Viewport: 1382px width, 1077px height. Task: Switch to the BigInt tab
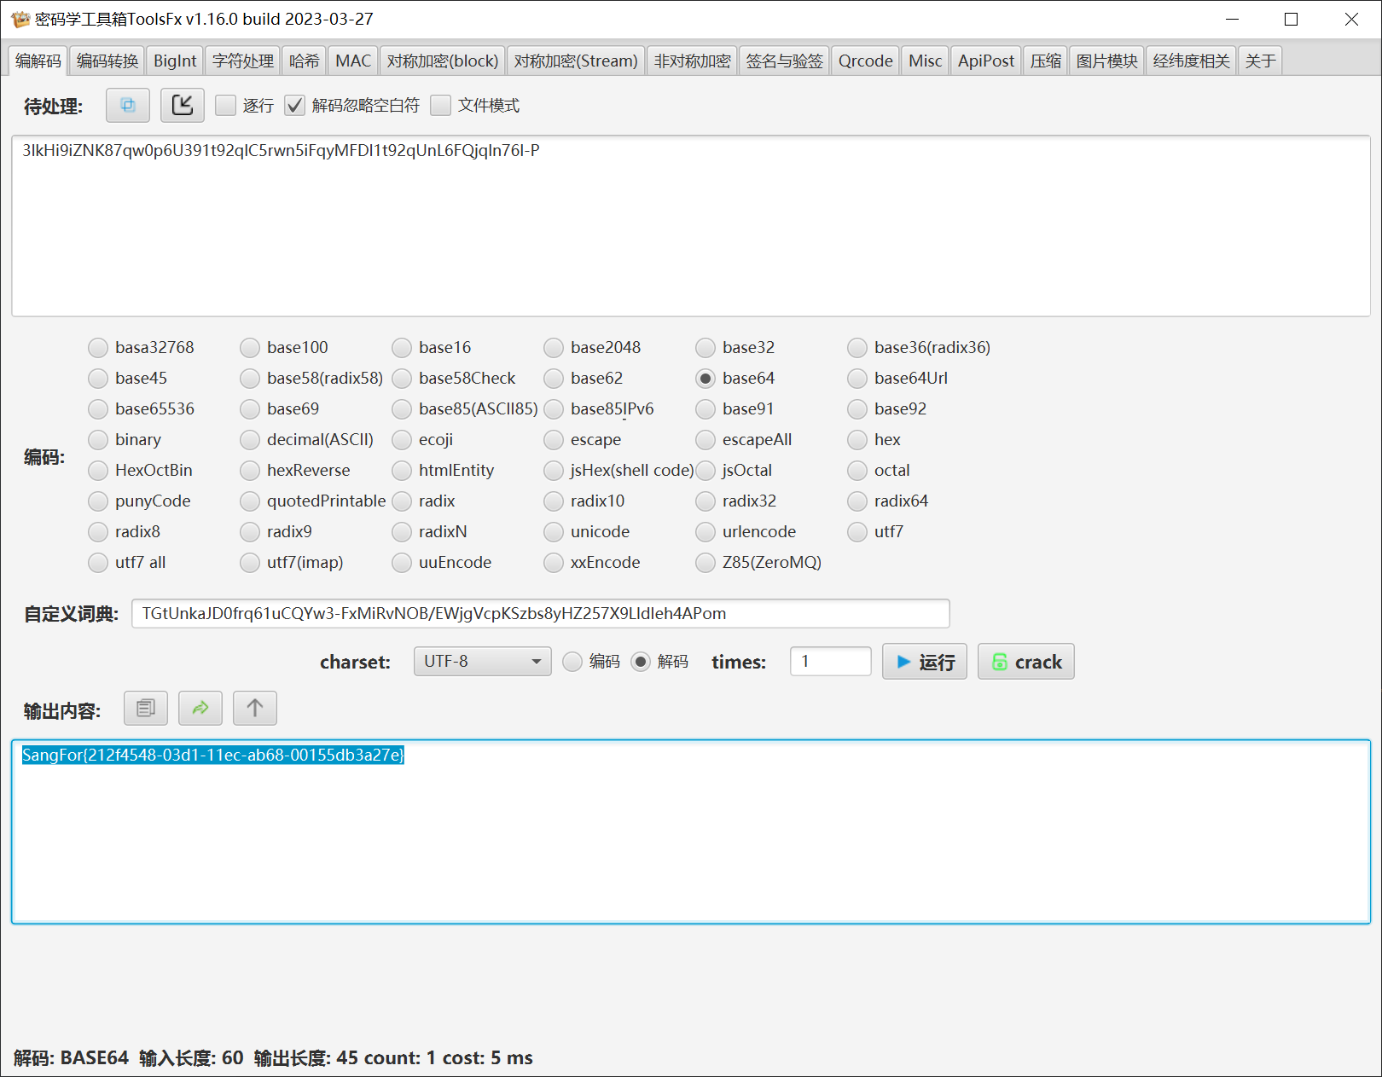coord(175,61)
